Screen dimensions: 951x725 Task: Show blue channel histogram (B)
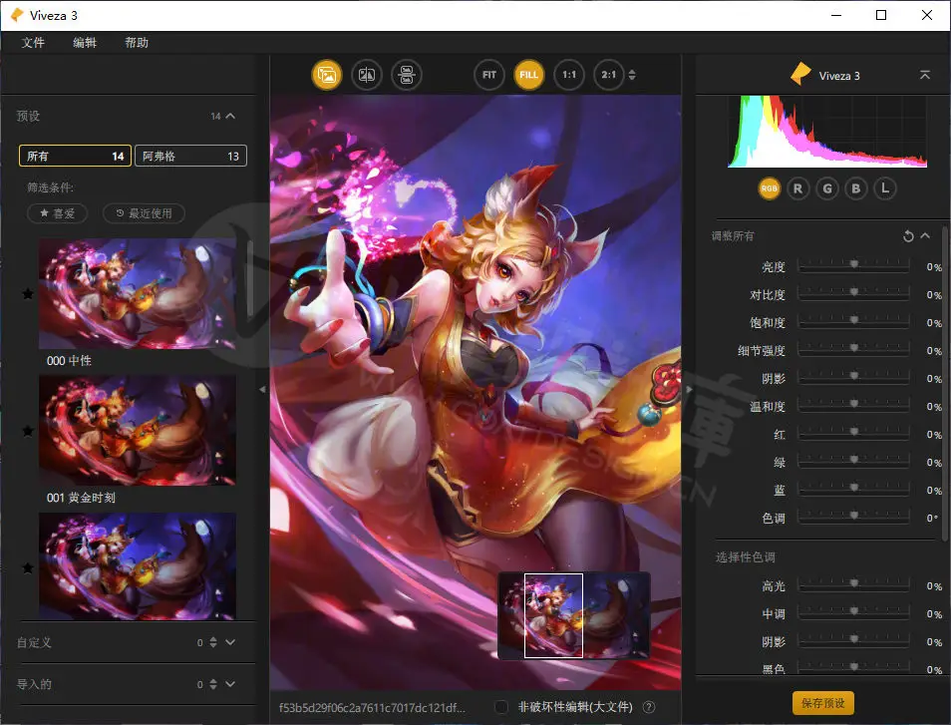(855, 188)
